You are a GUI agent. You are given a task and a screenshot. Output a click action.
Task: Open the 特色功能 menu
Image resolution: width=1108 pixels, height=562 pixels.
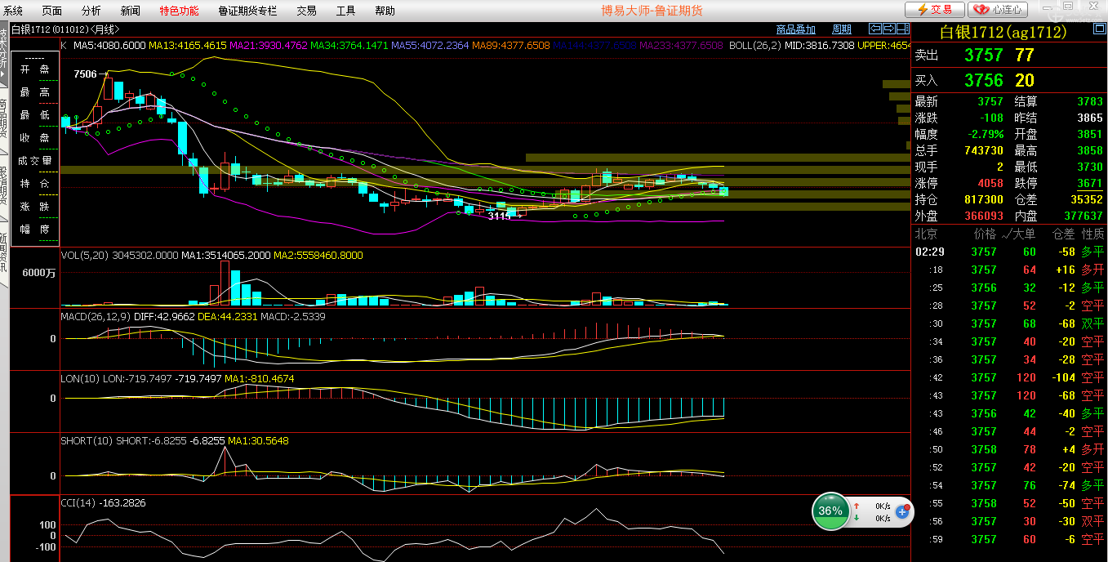pos(179,11)
